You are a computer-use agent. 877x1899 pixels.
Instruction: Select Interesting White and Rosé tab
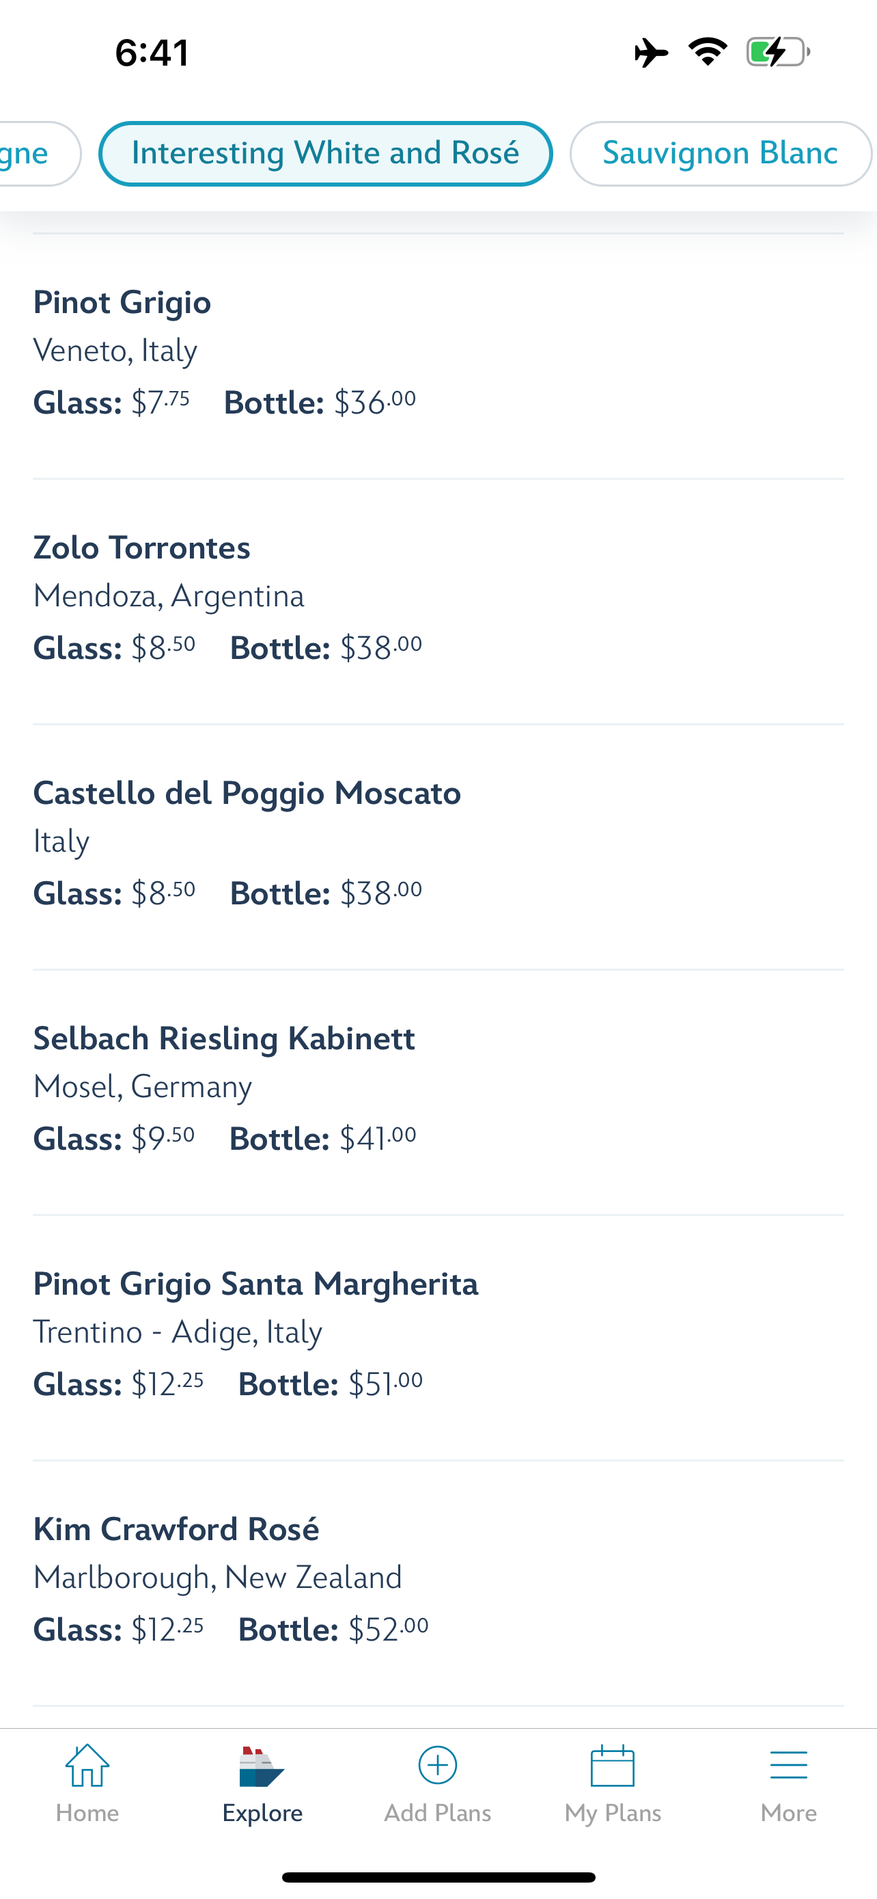(326, 153)
